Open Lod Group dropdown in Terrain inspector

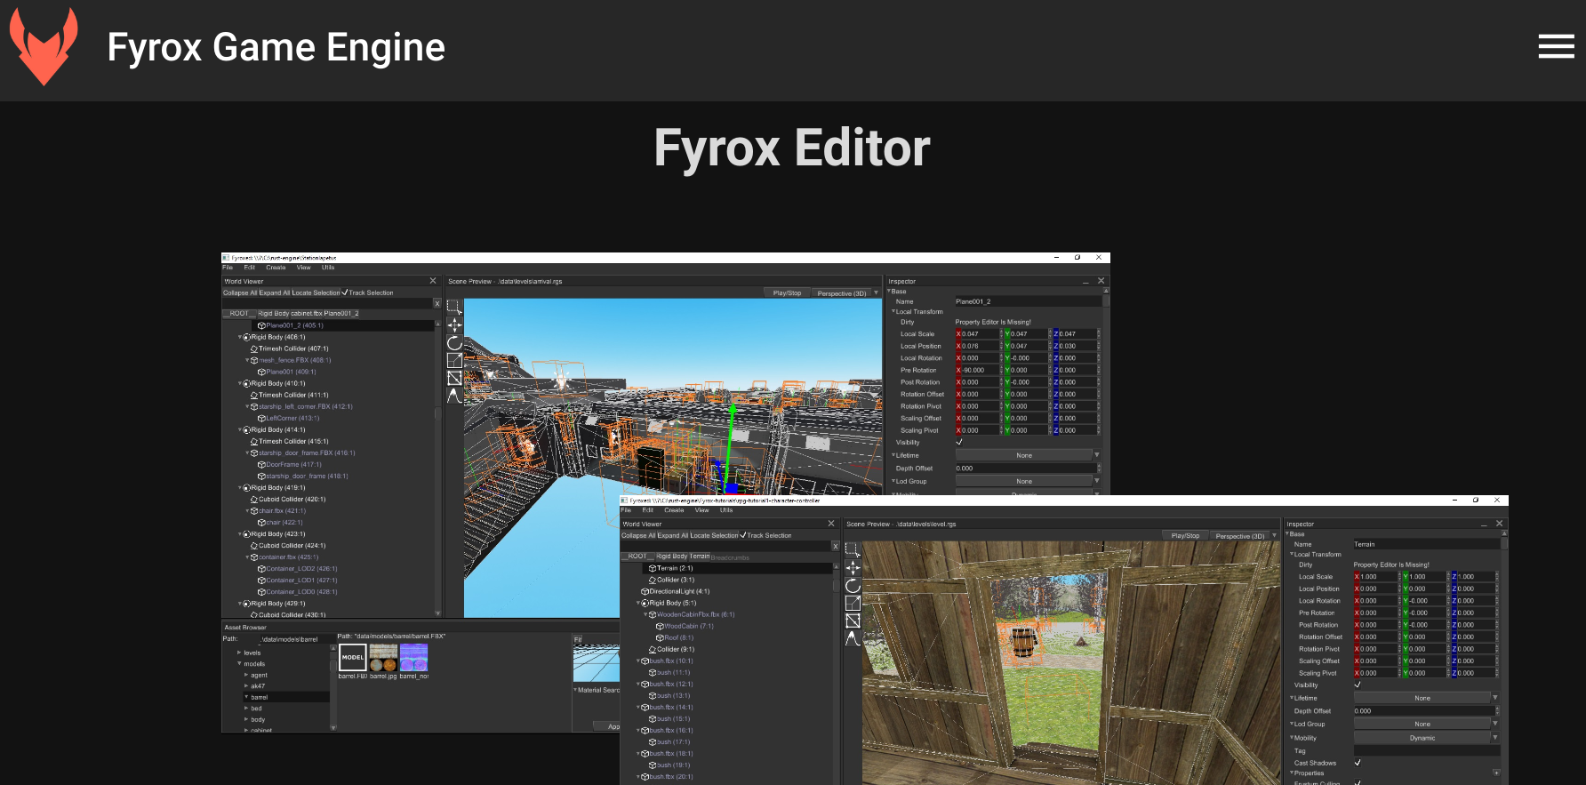pyautogui.click(x=1426, y=724)
